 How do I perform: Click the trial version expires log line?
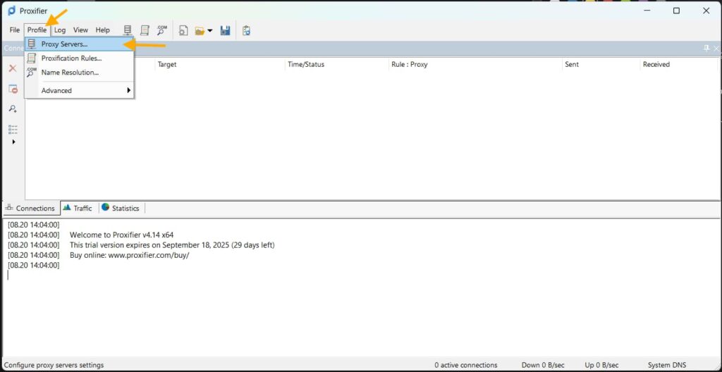pos(172,245)
